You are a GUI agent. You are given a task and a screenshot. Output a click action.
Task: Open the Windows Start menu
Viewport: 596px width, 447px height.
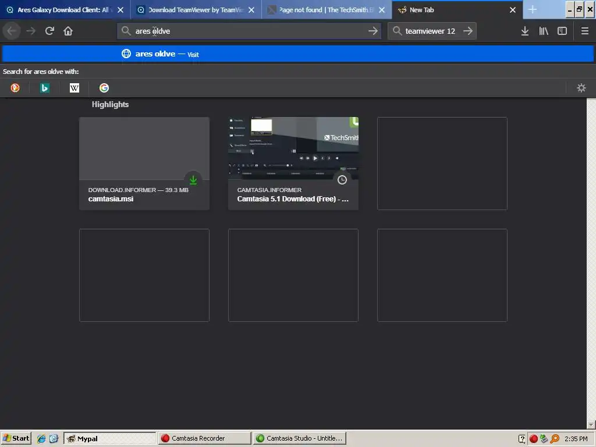(16, 438)
